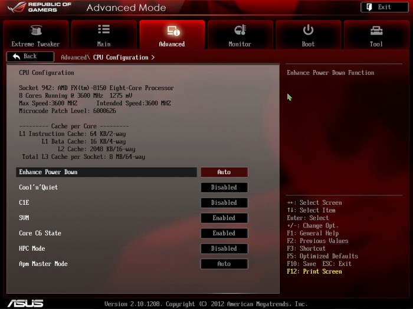Select the Enhance Power Down row label
The width and height of the screenshot is (413, 309).
click(48, 172)
